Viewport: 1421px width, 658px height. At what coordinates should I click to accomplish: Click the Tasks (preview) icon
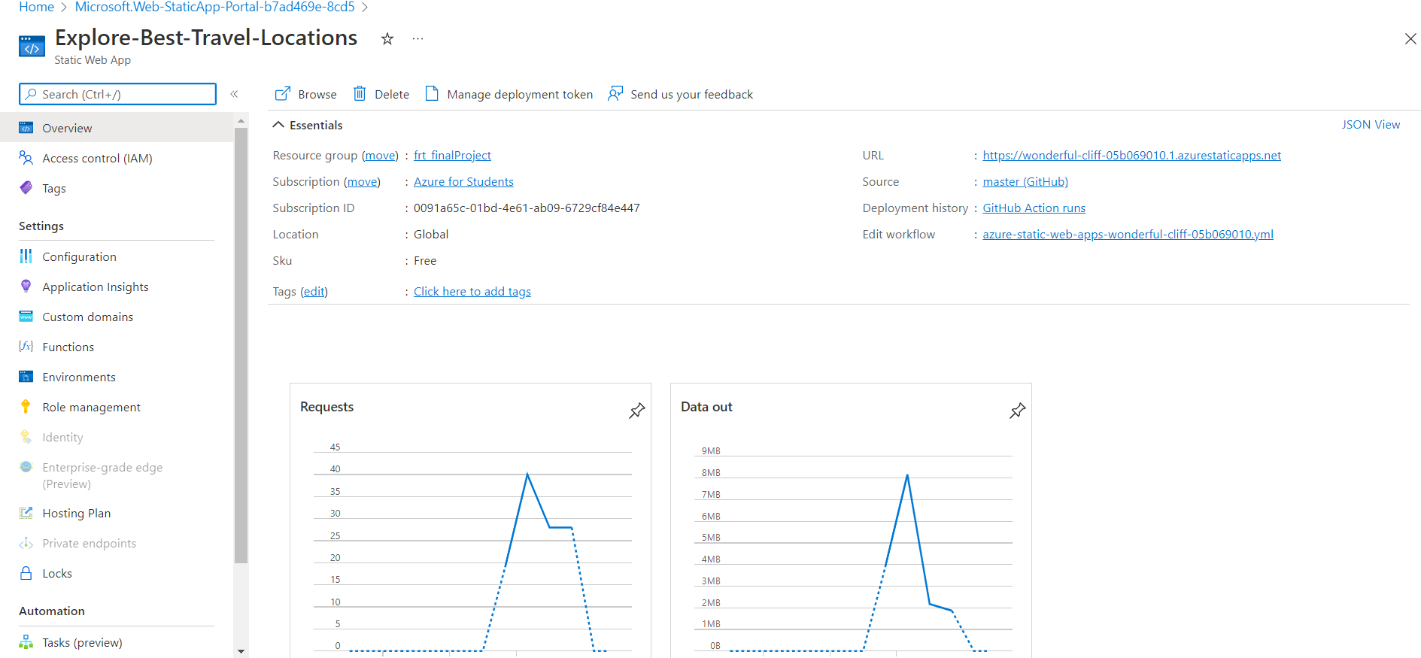coord(26,642)
